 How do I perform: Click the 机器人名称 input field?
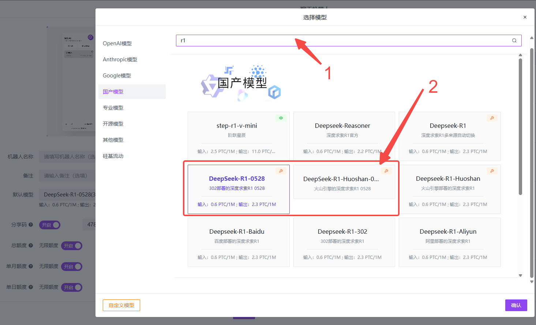tap(67, 157)
